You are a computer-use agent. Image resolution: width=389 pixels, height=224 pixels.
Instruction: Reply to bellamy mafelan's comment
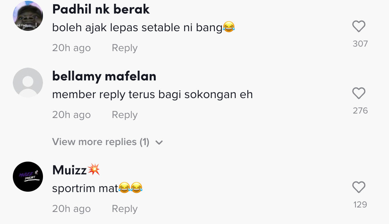124,115
